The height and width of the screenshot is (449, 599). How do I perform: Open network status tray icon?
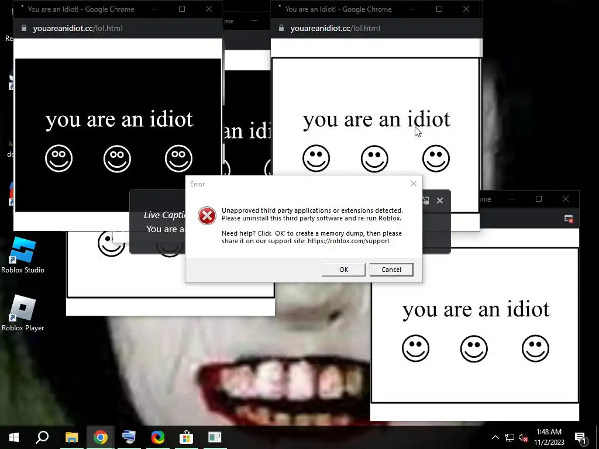coord(510,437)
